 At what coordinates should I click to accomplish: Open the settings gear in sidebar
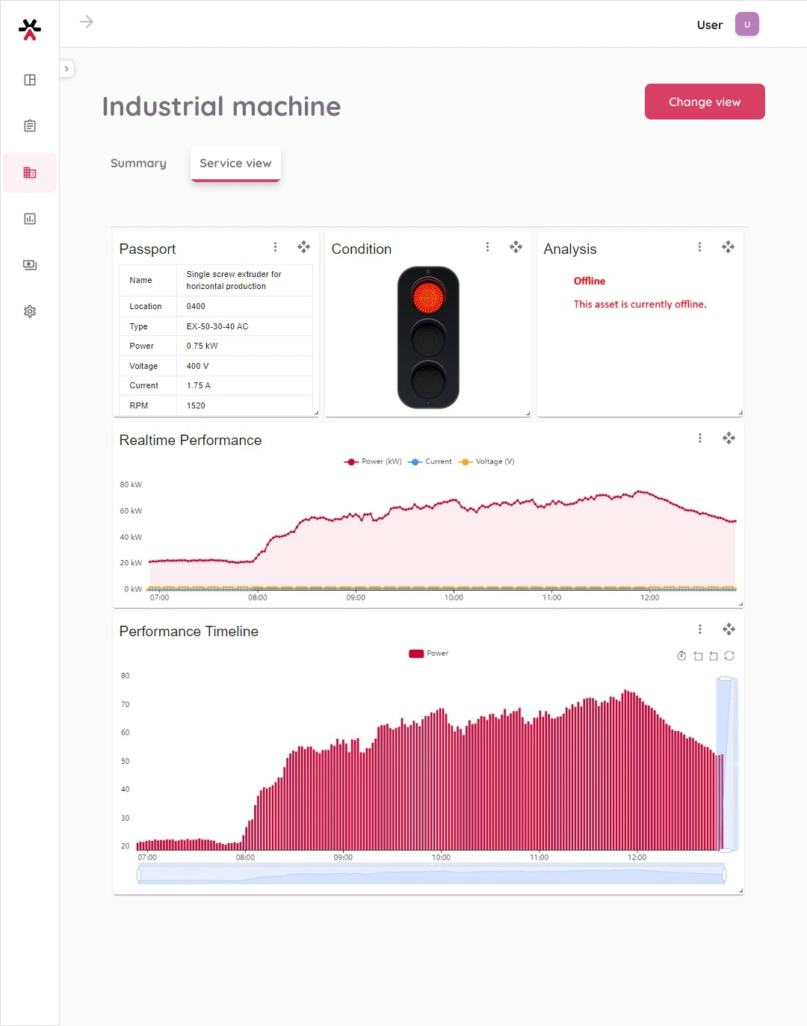coord(30,311)
